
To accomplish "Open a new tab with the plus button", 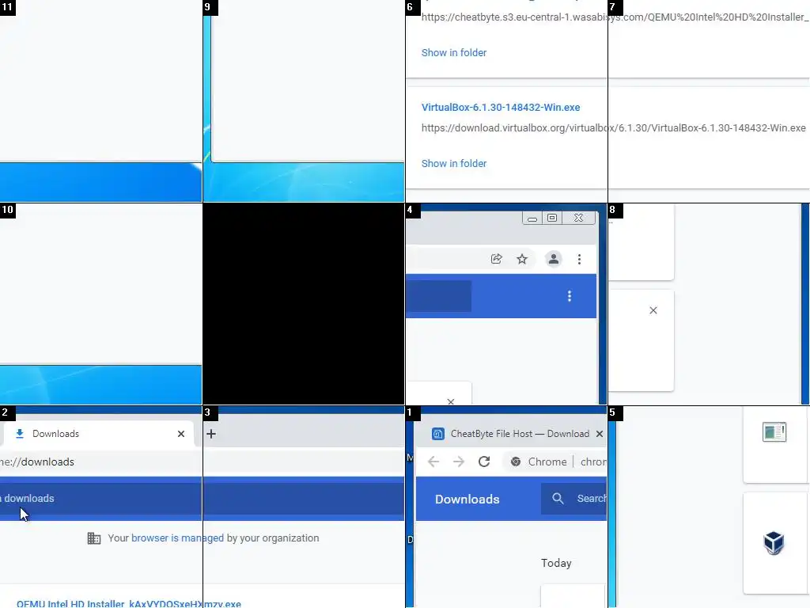I will pyautogui.click(x=211, y=434).
